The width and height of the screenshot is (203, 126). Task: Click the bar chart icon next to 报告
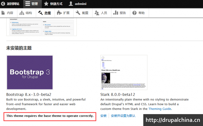(x=116, y=12)
